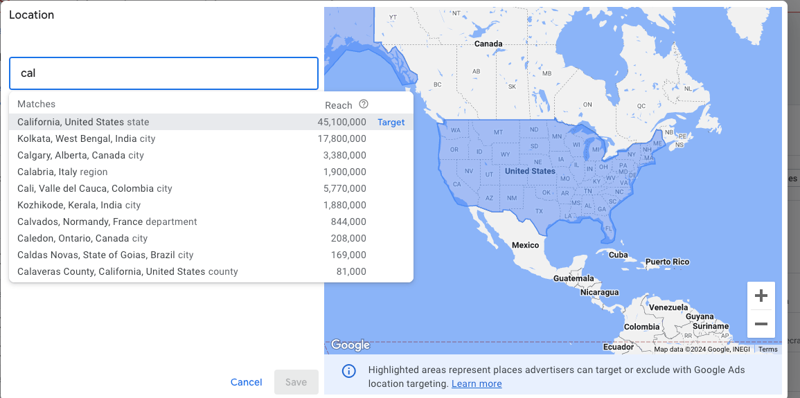
Task: Click the BC province label on map
Action: click(x=437, y=84)
